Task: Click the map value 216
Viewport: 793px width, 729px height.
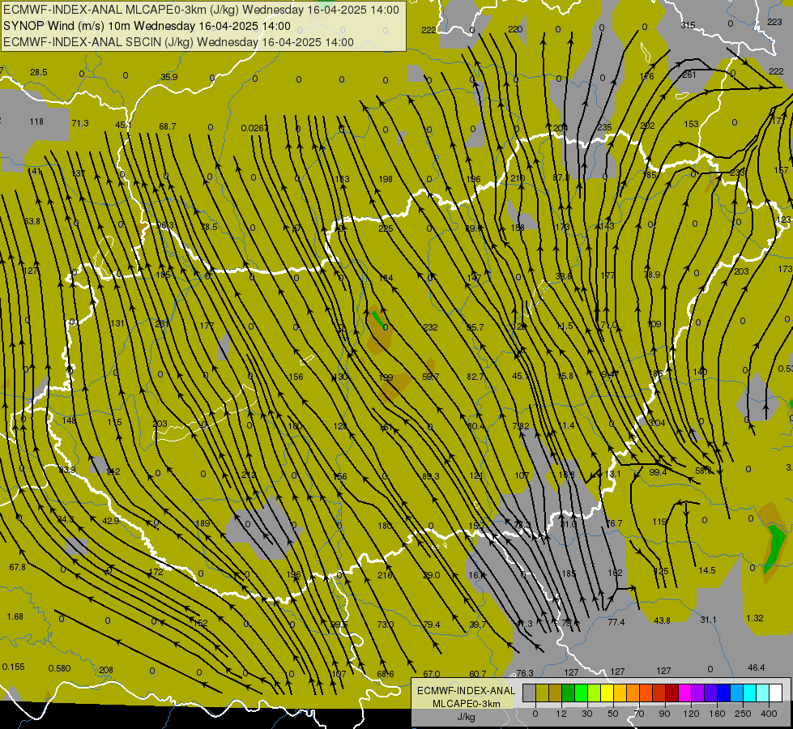Action: tap(385, 575)
